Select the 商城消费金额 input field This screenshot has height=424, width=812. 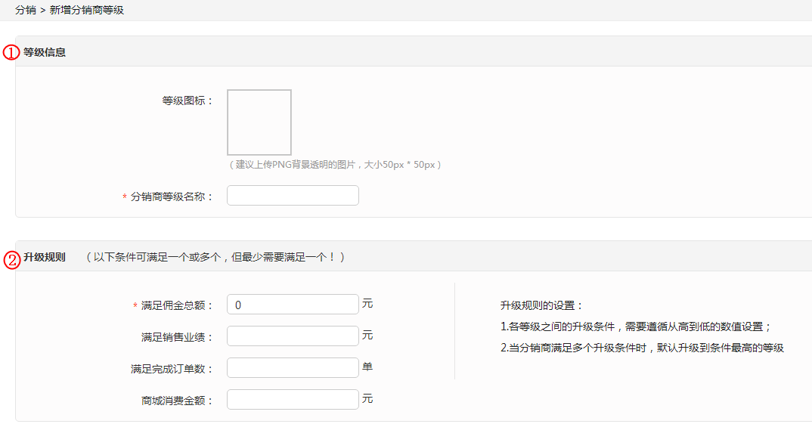click(x=293, y=400)
